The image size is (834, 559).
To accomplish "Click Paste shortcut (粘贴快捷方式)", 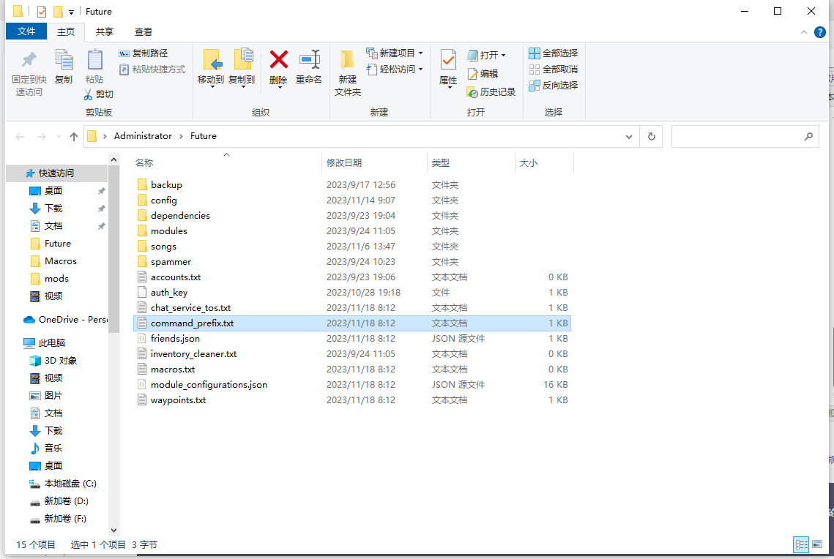I will [152, 69].
